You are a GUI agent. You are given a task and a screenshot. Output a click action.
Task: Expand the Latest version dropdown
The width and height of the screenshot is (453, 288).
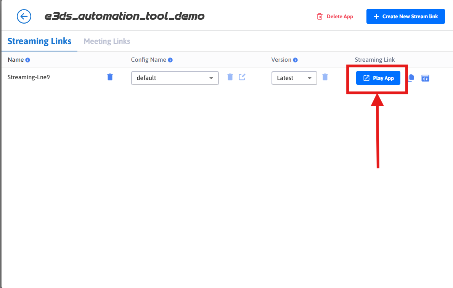(294, 78)
